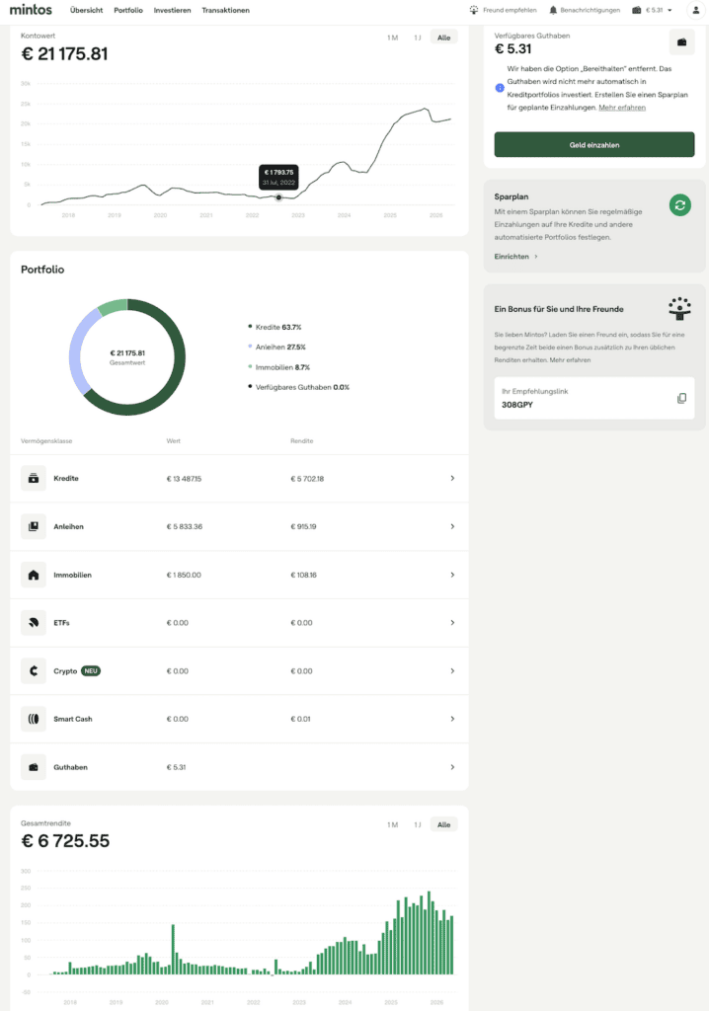Expand the € 5.31 balance dropdown arrow
Image resolution: width=709 pixels, height=1011 pixels.
click(x=670, y=10)
